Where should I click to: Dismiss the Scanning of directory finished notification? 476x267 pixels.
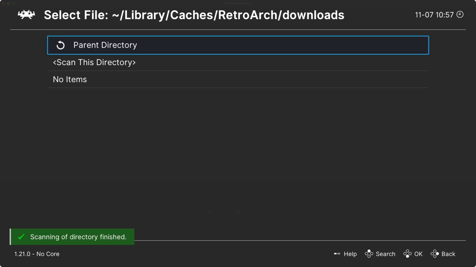point(72,237)
